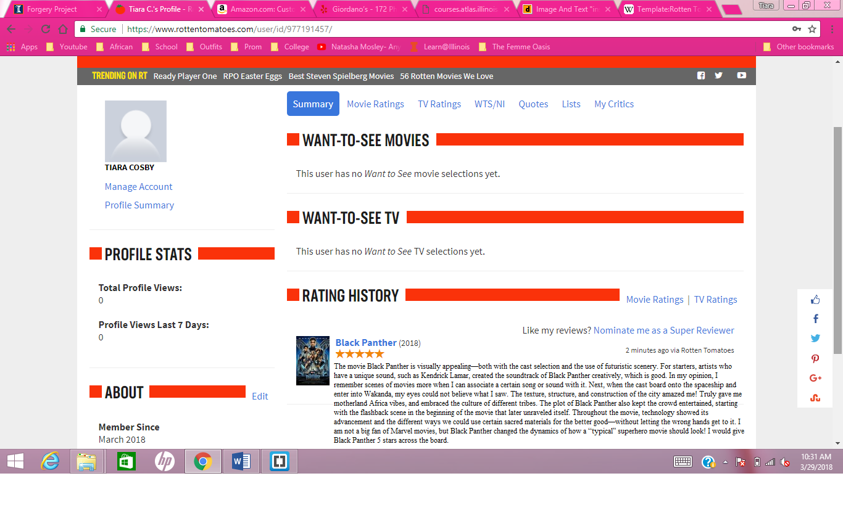Bookmark this page with the star icon

tap(812, 29)
